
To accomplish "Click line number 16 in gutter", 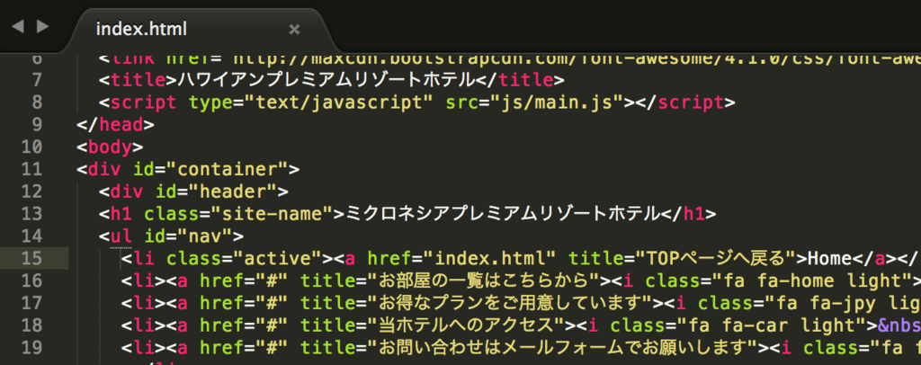I will pyautogui.click(x=31, y=280).
